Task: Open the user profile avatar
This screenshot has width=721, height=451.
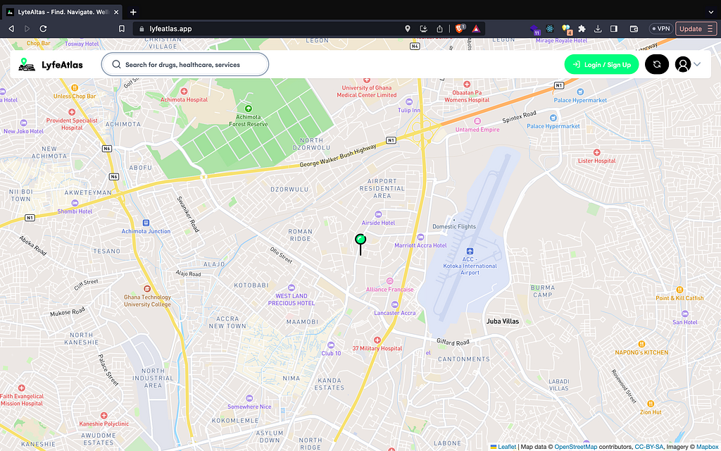Action: coord(682,64)
